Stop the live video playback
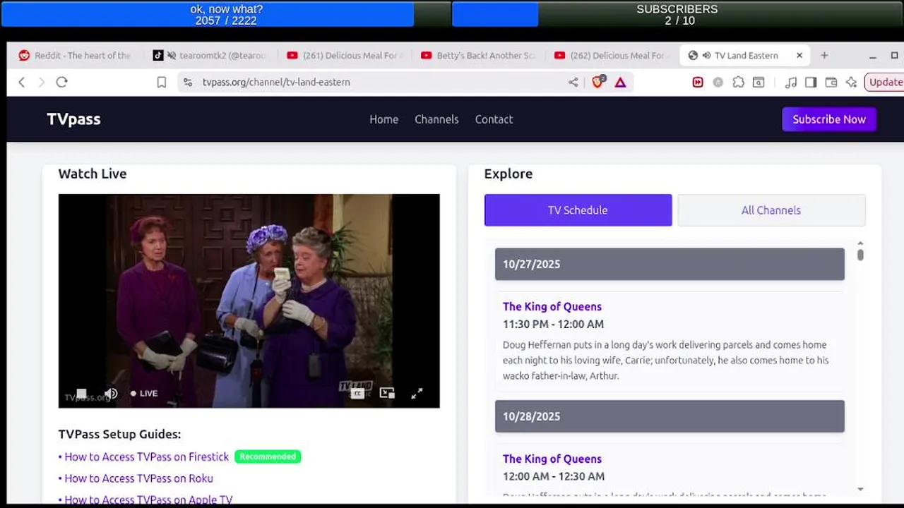The width and height of the screenshot is (904, 508). pyautogui.click(x=81, y=394)
